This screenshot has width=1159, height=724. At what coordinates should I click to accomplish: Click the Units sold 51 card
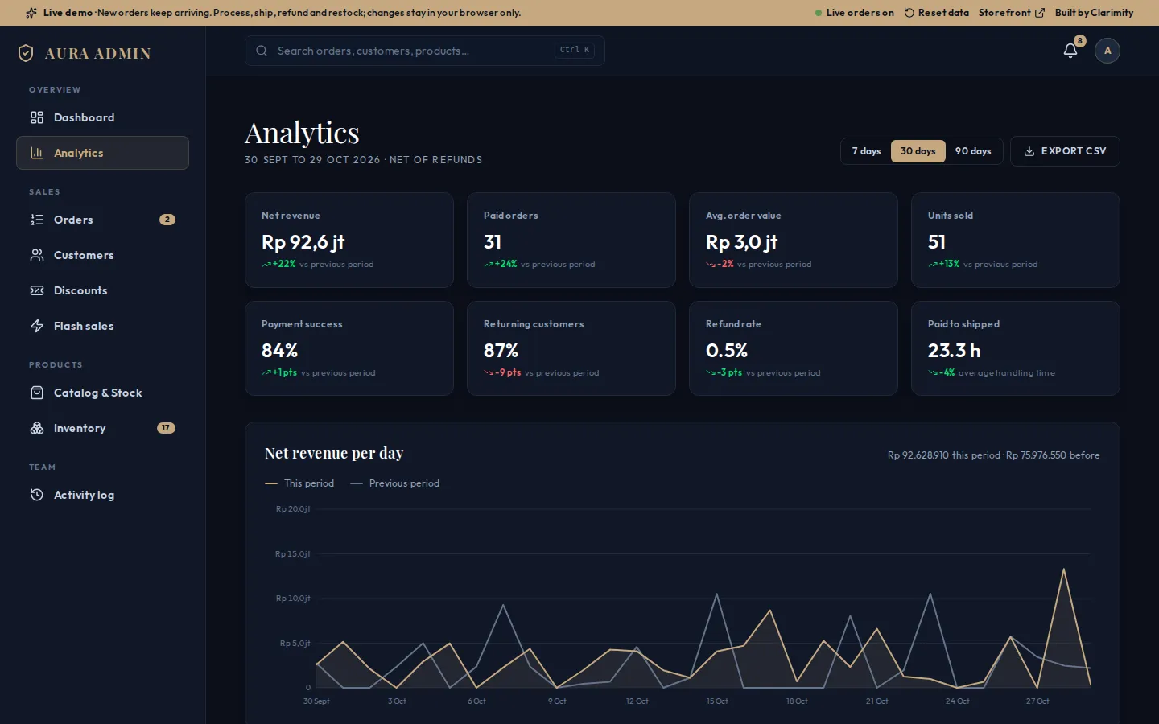1016,240
